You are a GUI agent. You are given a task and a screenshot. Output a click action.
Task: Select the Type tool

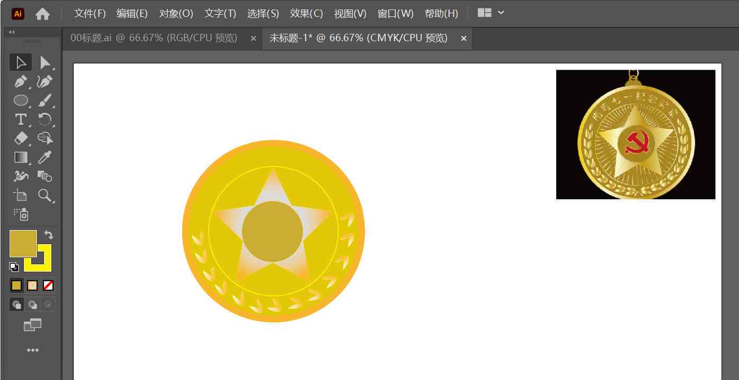pyautogui.click(x=21, y=119)
